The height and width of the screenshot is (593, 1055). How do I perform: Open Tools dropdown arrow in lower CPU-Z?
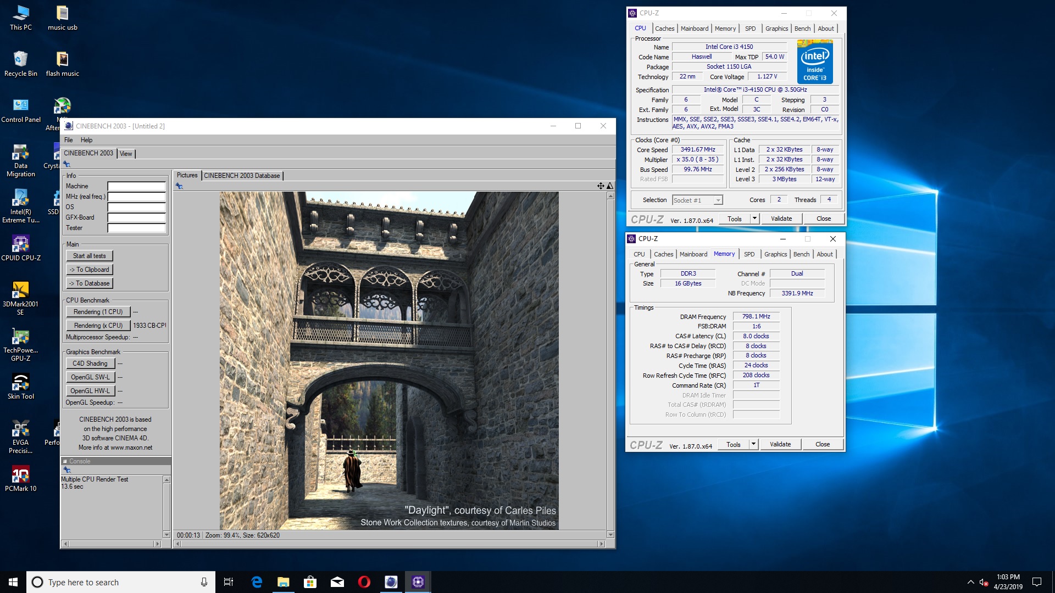753,444
